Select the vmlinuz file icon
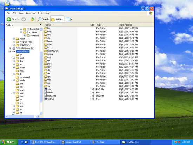The width and height of the screenshot is (193, 145). (x=46, y=99)
